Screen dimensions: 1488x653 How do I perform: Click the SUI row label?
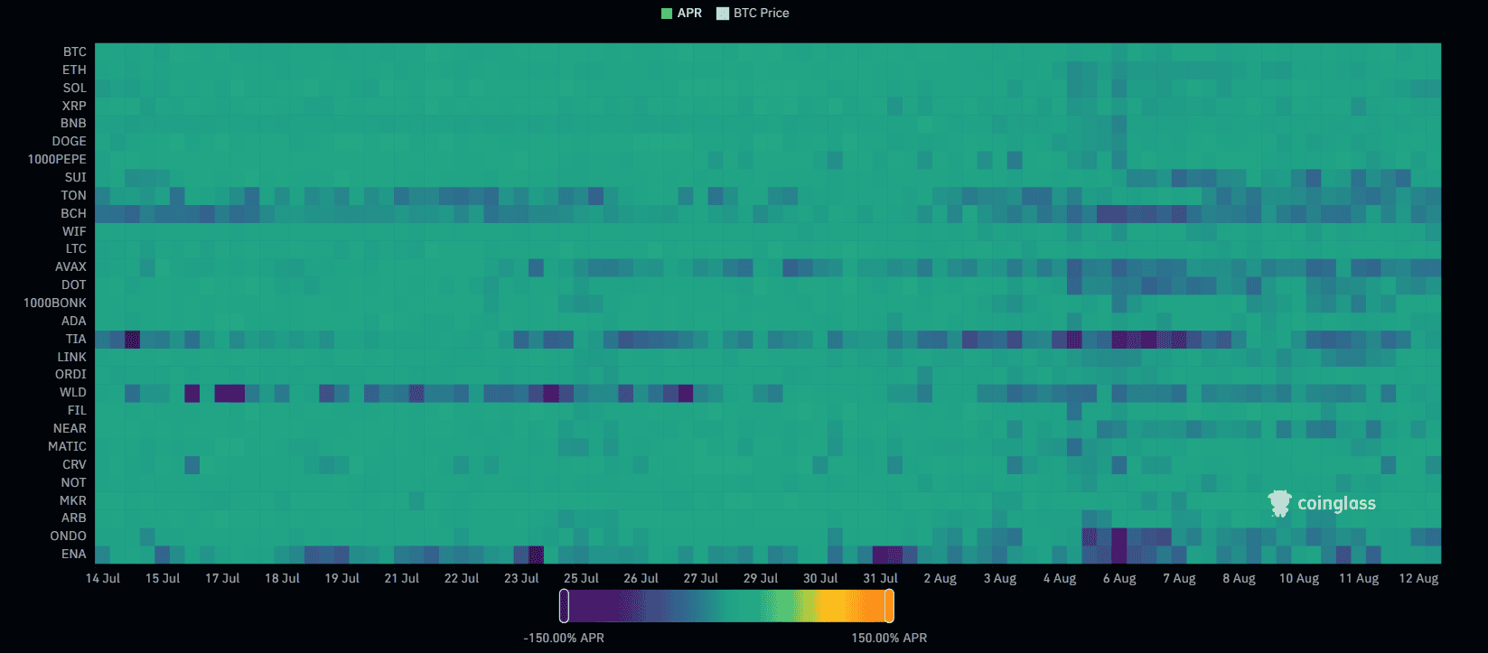click(76, 177)
